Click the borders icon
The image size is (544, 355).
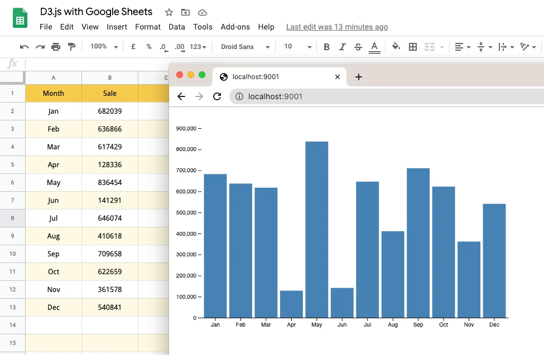[412, 47]
